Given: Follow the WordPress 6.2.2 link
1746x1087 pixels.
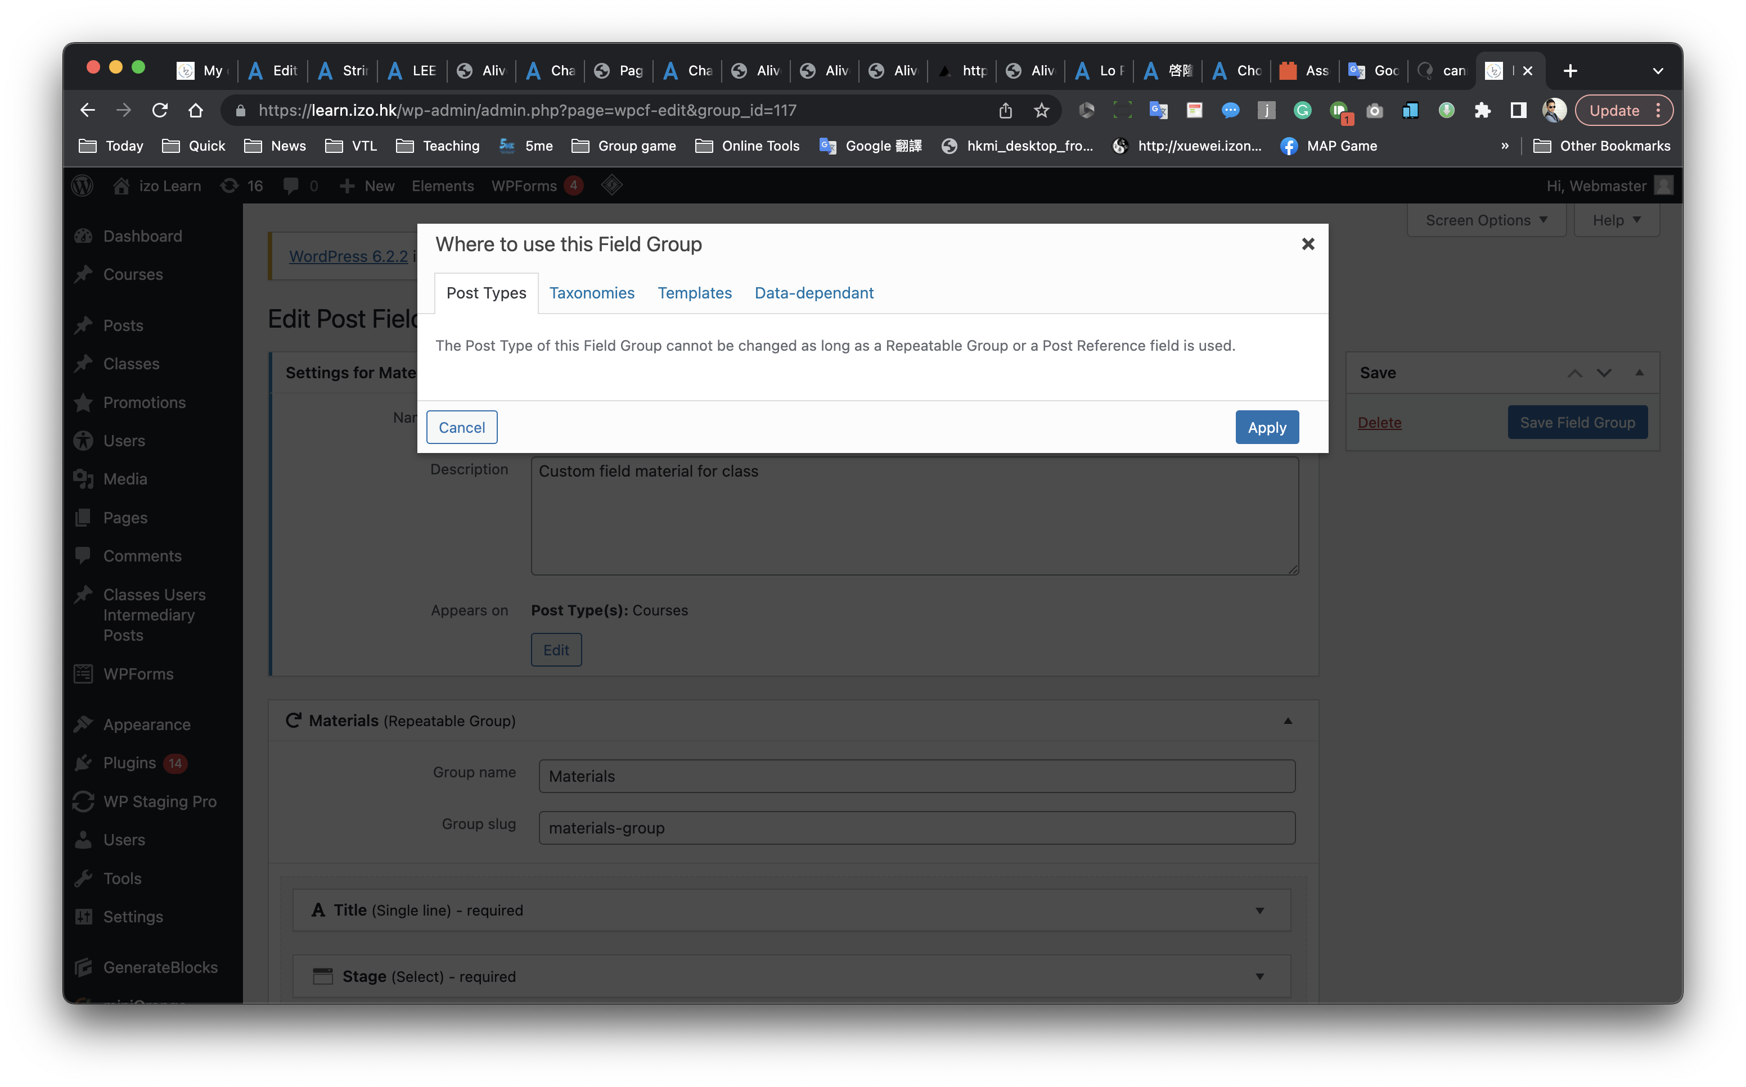Looking at the screenshot, I should point(348,256).
